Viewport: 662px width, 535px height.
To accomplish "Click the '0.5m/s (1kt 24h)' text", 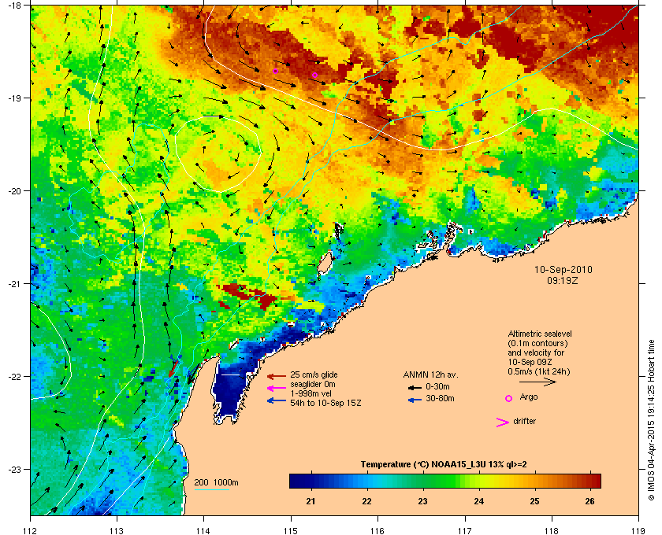I will click(x=539, y=371).
